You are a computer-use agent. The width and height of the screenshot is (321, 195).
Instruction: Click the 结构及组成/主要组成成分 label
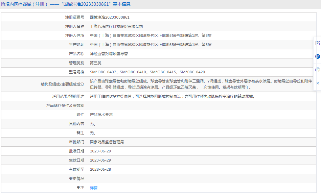click(63, 84)
